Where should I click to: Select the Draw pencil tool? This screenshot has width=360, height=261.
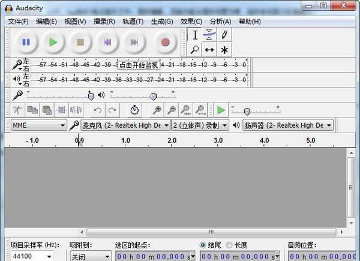(x=224, y=35)
